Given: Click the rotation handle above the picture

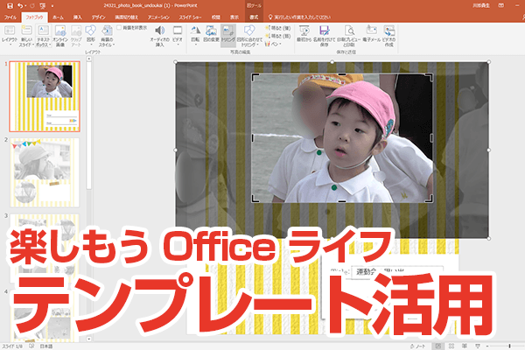Looking at the screenshot, I should tap(332, 62).
